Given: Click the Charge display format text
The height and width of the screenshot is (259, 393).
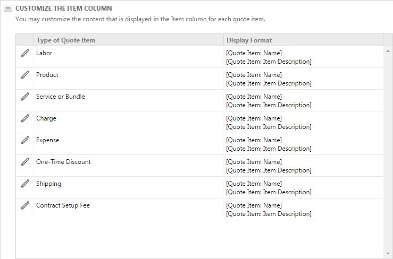Looking at the screenshot, I should point(269,123).
